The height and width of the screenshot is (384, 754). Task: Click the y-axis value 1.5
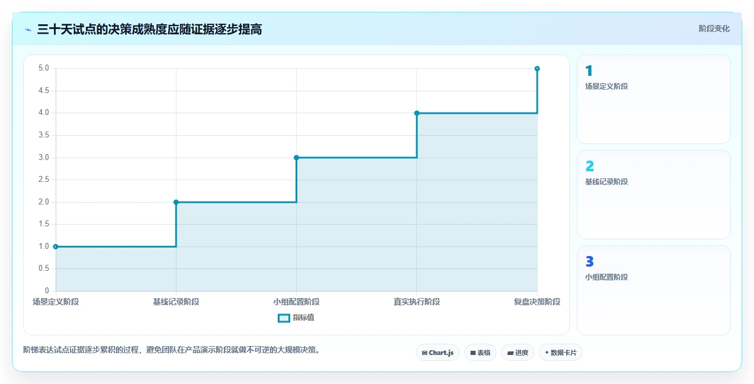pyautogui.click(x=44, y=224)
